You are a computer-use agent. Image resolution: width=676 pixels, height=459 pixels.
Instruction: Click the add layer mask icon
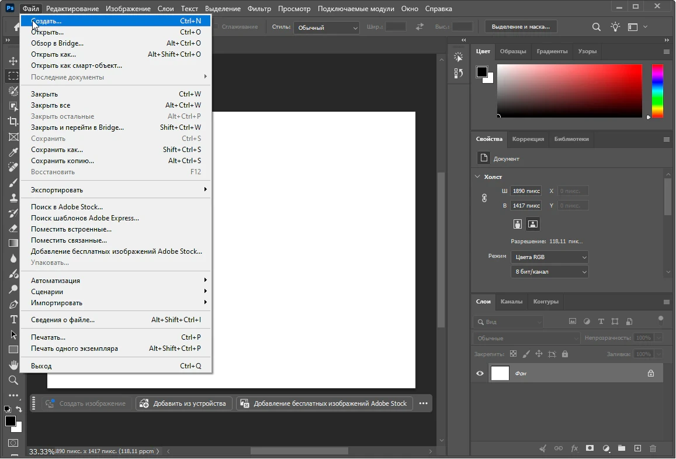click(590, 448)
